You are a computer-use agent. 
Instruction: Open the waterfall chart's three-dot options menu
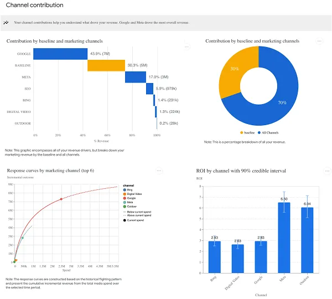pyautogui.click(x=187, y=47)
